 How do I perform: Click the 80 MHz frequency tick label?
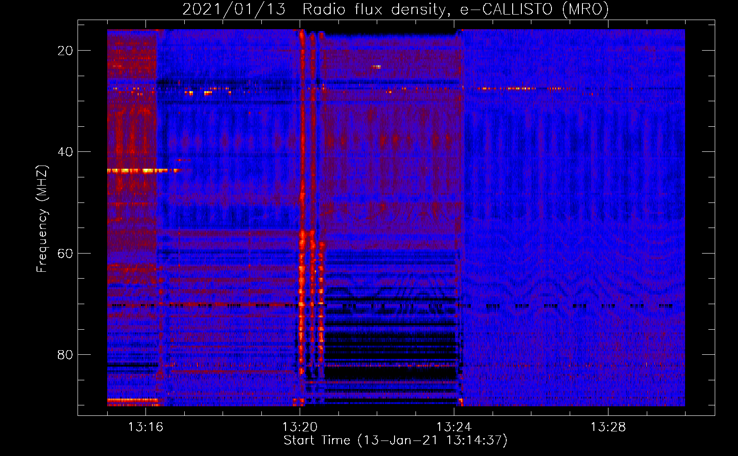point(65,354)
